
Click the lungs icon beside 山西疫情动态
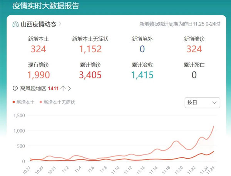pyautogui.click(x=15, y=24)
